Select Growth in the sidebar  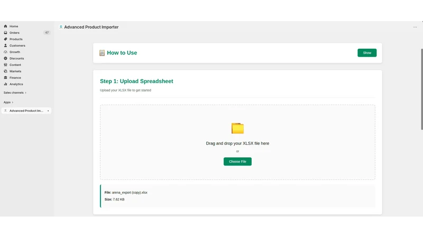coord(15,52)
